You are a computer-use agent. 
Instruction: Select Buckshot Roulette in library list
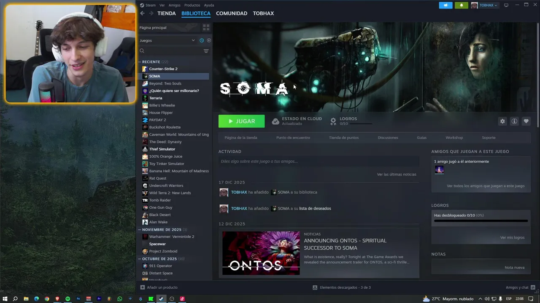tap(174, 127)
